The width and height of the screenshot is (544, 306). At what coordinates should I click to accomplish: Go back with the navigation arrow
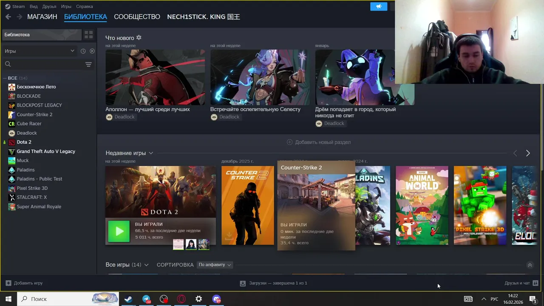point(8,17)
